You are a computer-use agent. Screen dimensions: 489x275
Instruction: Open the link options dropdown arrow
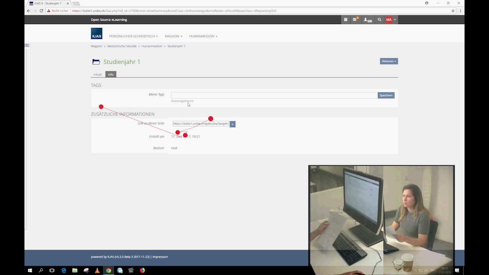pyautogui.click(x=233, y=124)
